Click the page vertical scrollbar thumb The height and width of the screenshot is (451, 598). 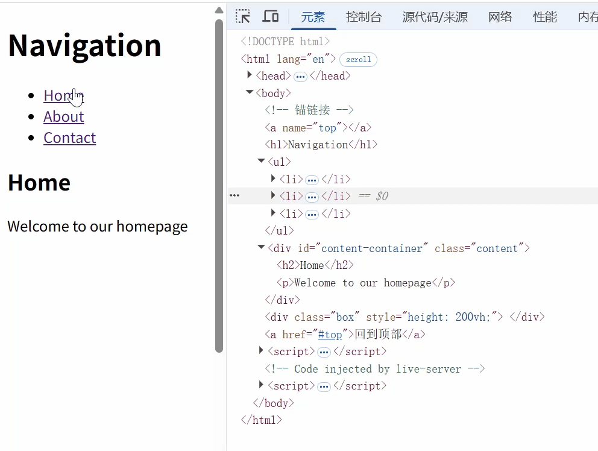(219, 186)
